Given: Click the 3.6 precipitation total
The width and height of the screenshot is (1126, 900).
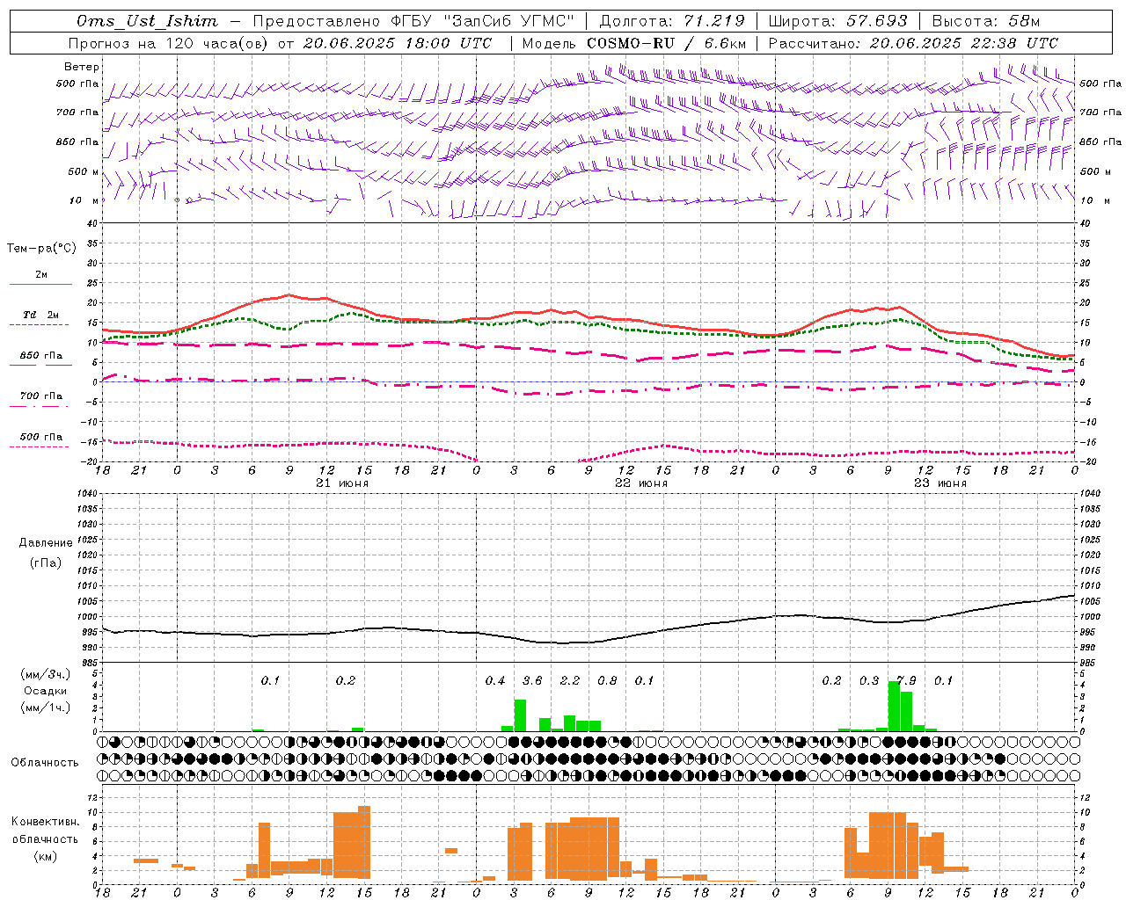Looking at the screenshot, I should 532,681.
